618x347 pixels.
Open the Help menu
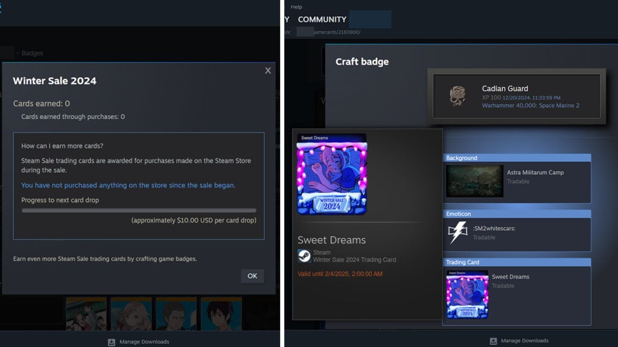pos(296,7)
